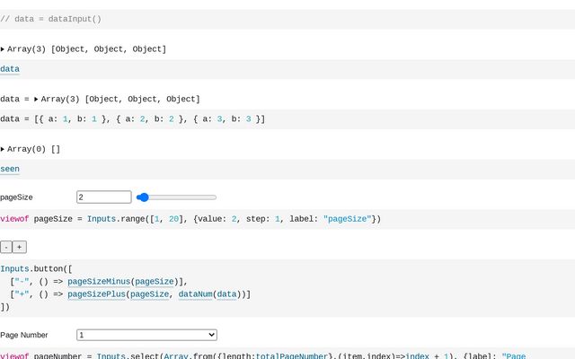Click the 'Page Number' label
Screen dimensions: 575x359
[x=23, y=335]
